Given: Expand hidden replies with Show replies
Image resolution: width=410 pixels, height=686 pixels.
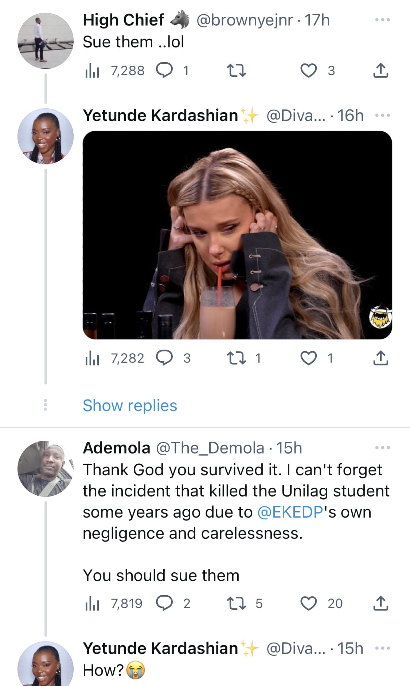Looking at the screenshot, I should [130, 406].
